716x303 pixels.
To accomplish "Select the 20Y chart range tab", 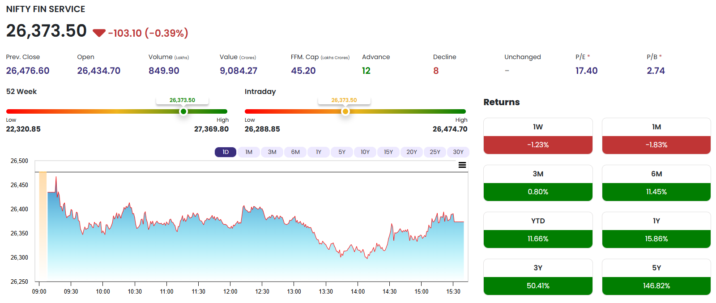I will tap(412, 152).
